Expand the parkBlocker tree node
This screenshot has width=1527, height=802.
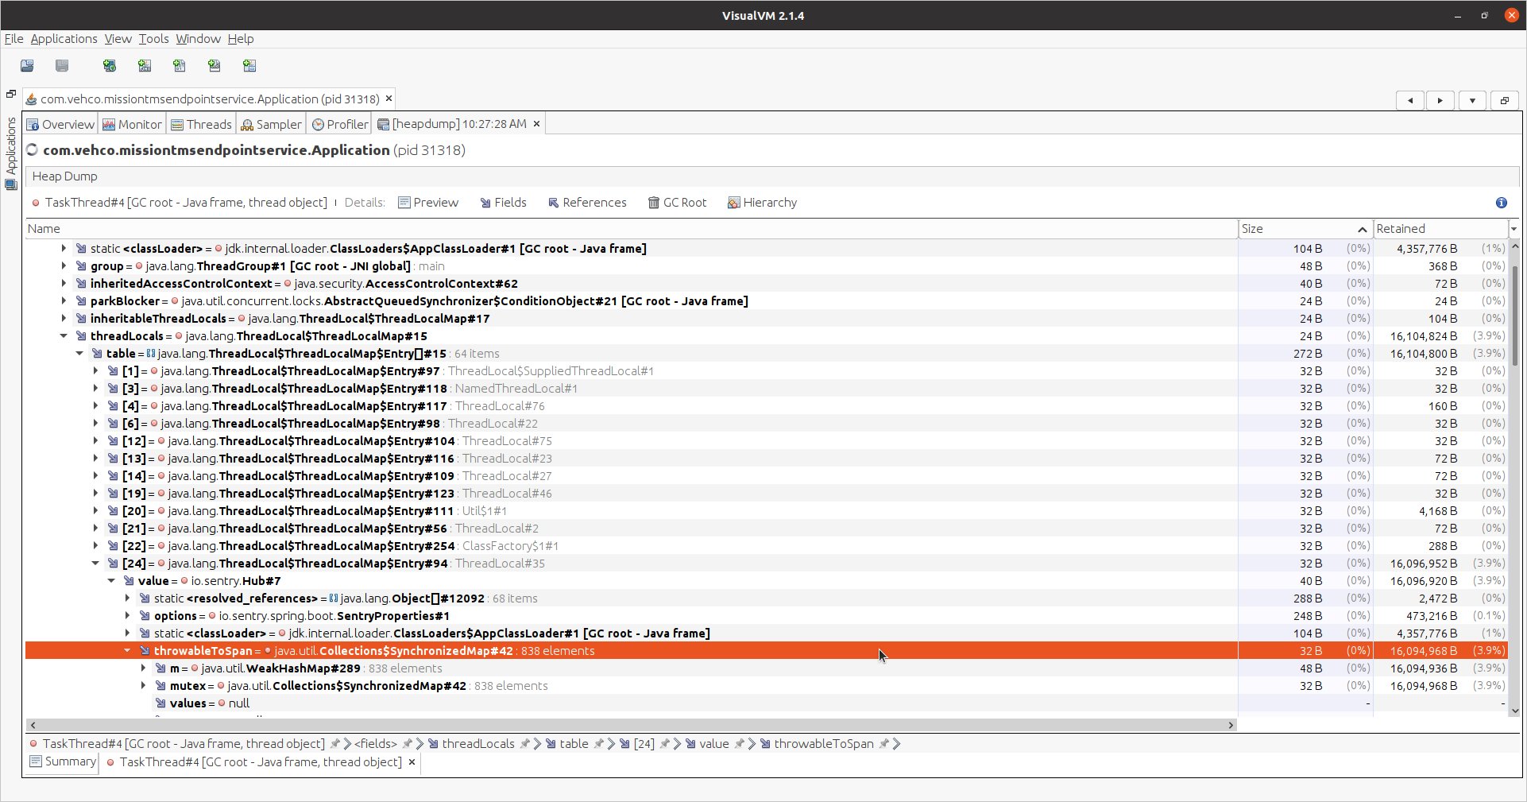(x=64, y=300)
